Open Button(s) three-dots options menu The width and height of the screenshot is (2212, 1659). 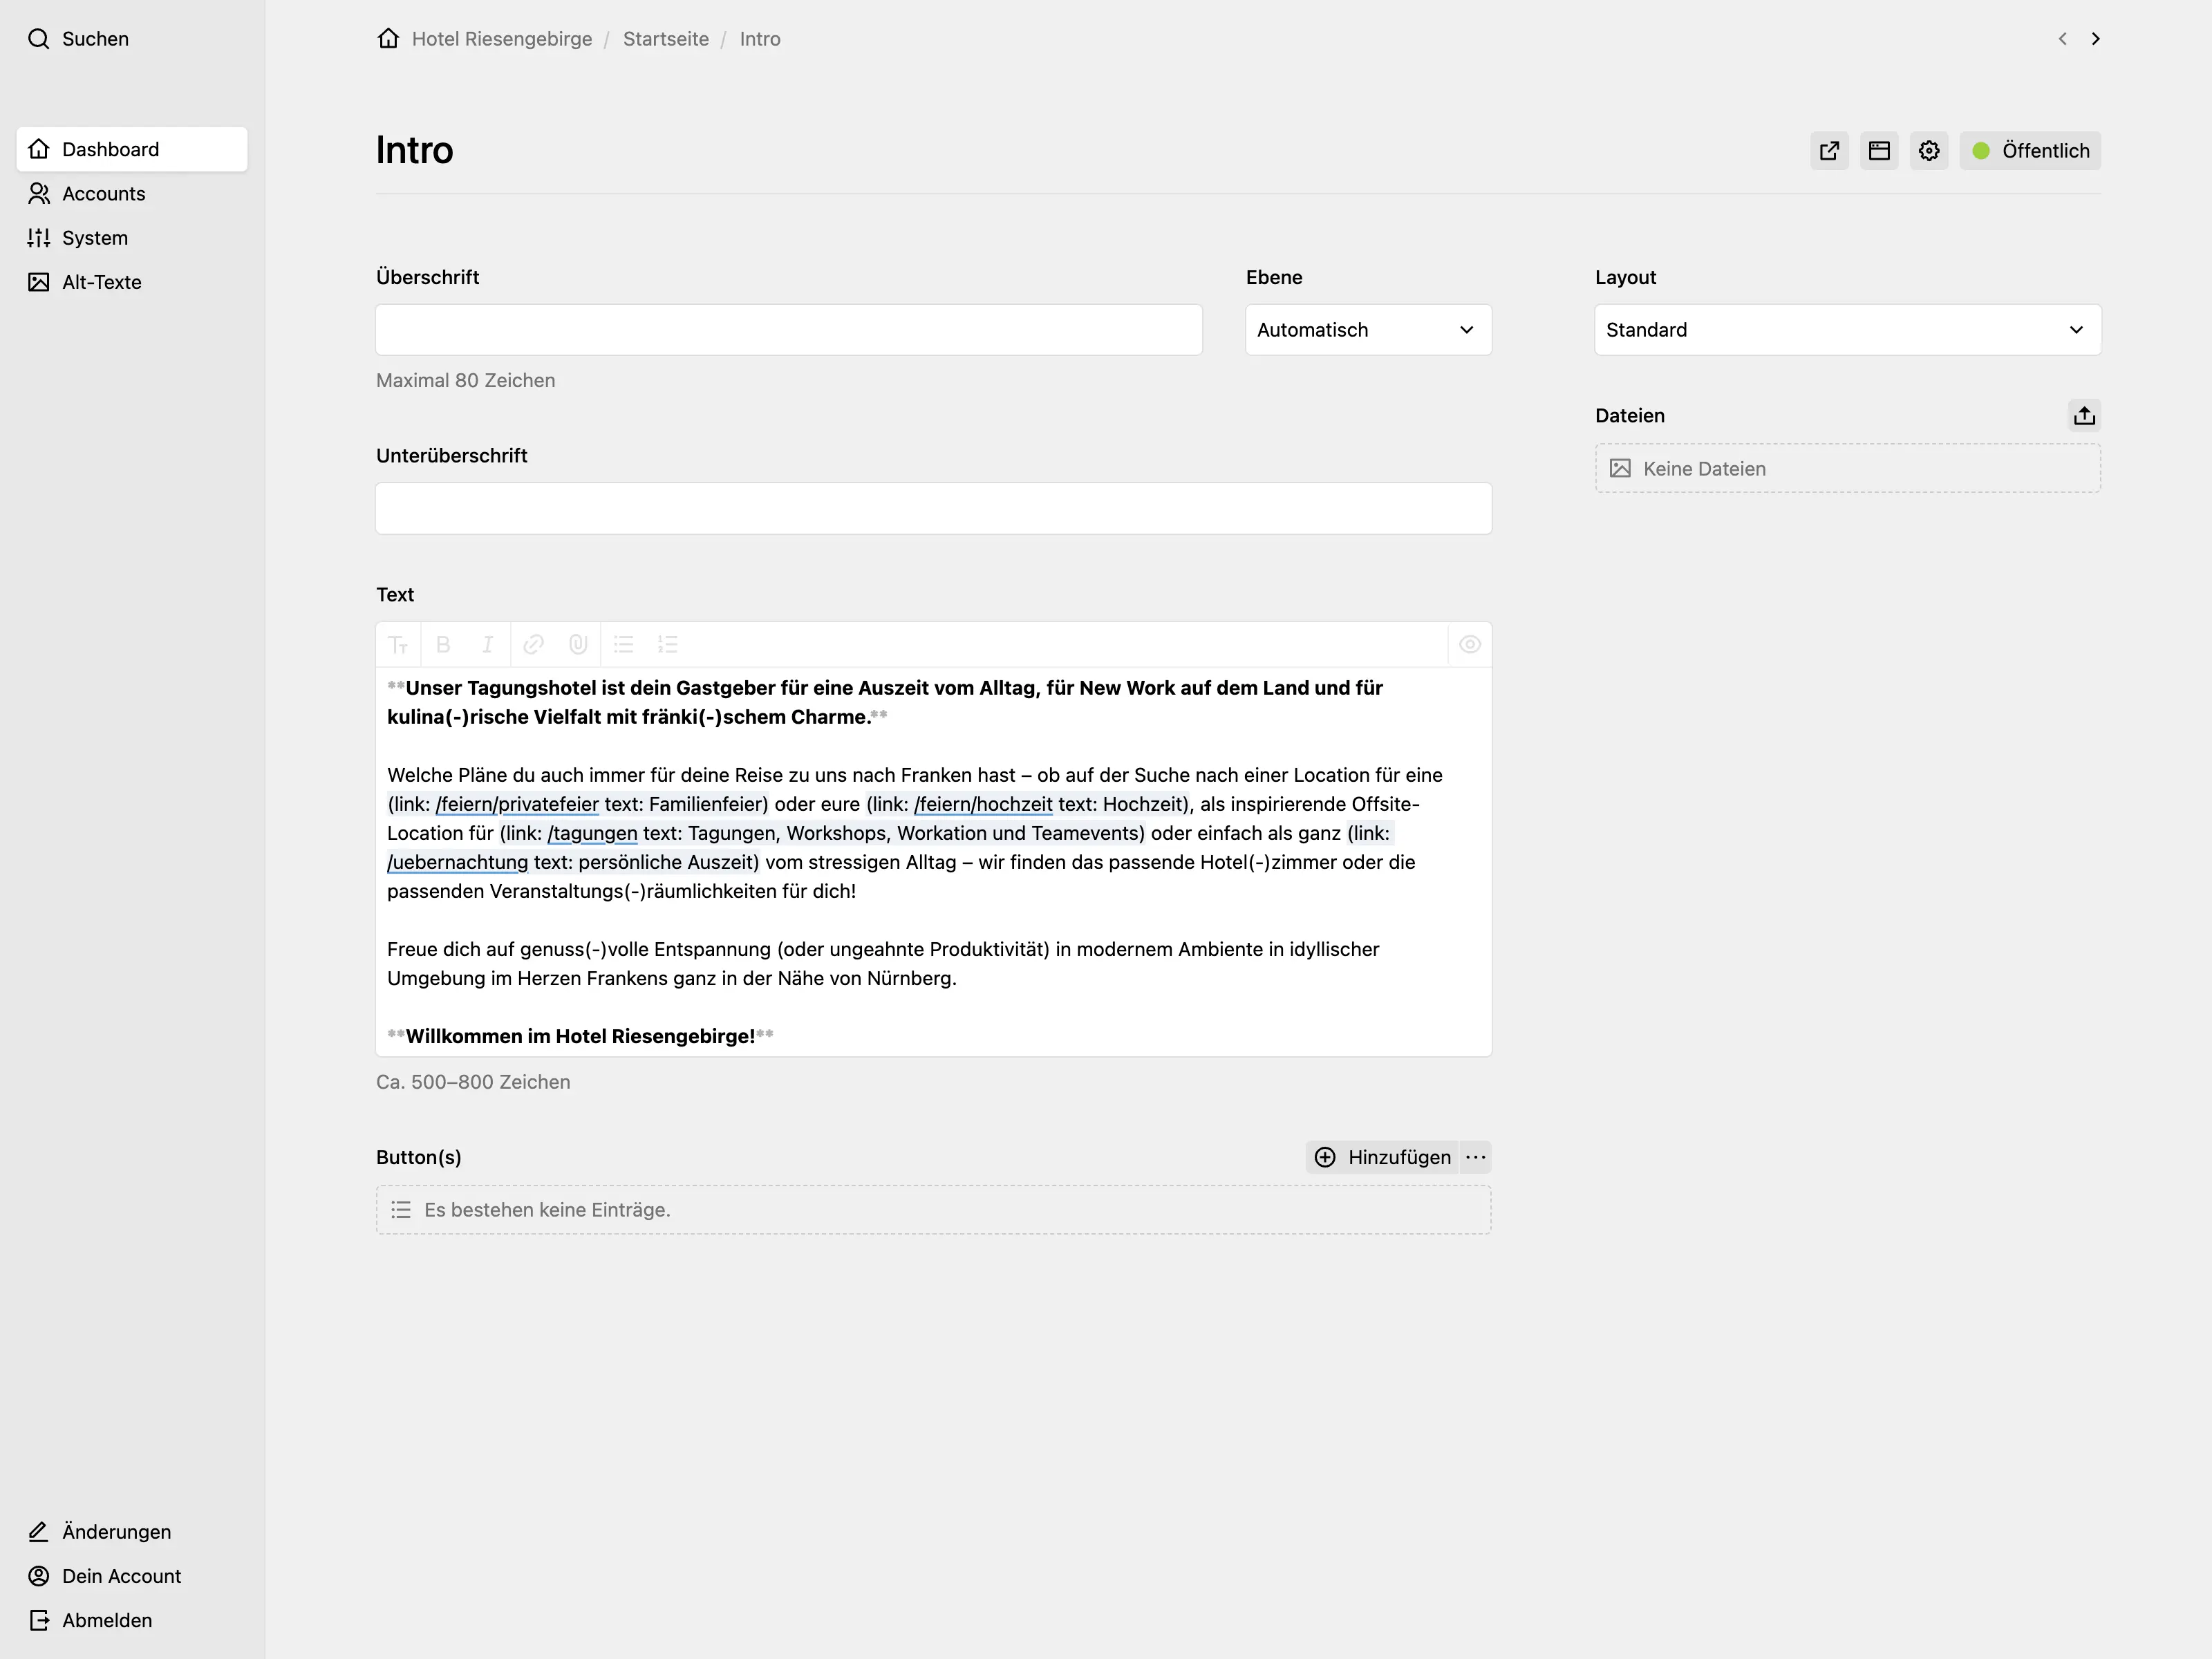(1475, 1157)
